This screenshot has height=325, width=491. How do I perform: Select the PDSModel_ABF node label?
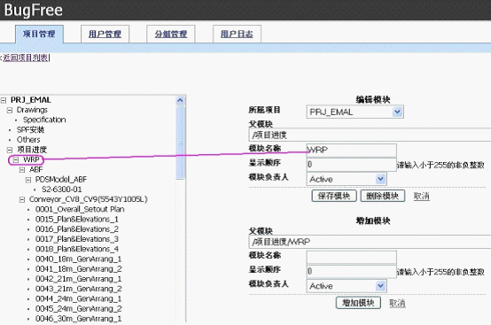(x=61, y=180)
